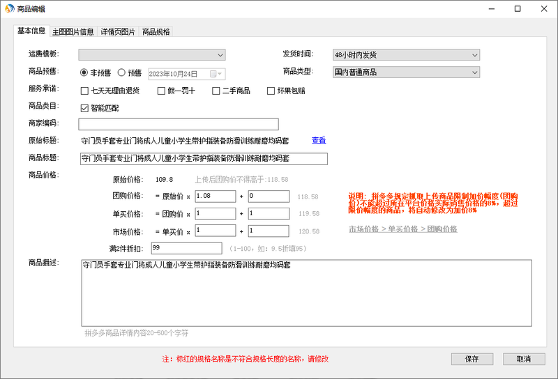Switch to the 主图图片信息 tab
This screenshot has height=379, width=558.
click(73, 32)
